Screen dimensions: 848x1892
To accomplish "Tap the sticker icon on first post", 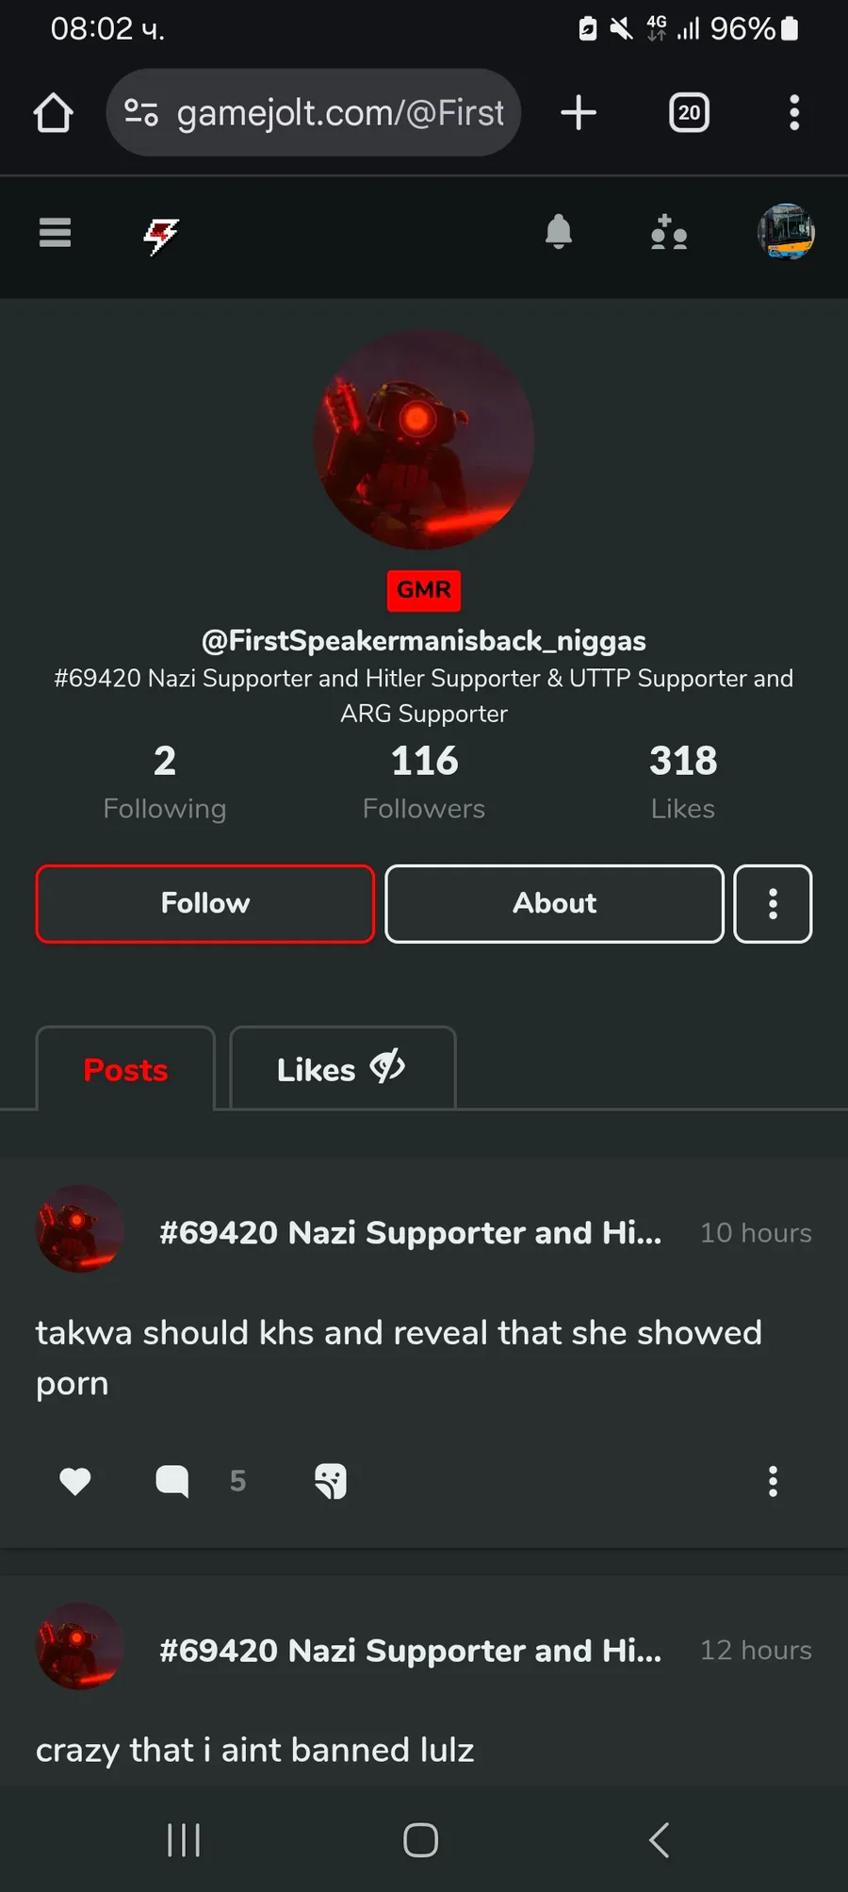I will point(331,1481).
